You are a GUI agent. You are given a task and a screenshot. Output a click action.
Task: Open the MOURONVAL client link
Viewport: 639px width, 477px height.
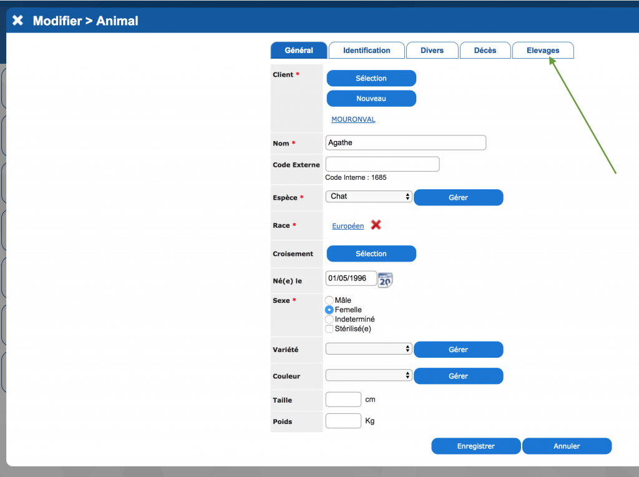[x=353, y=119]
